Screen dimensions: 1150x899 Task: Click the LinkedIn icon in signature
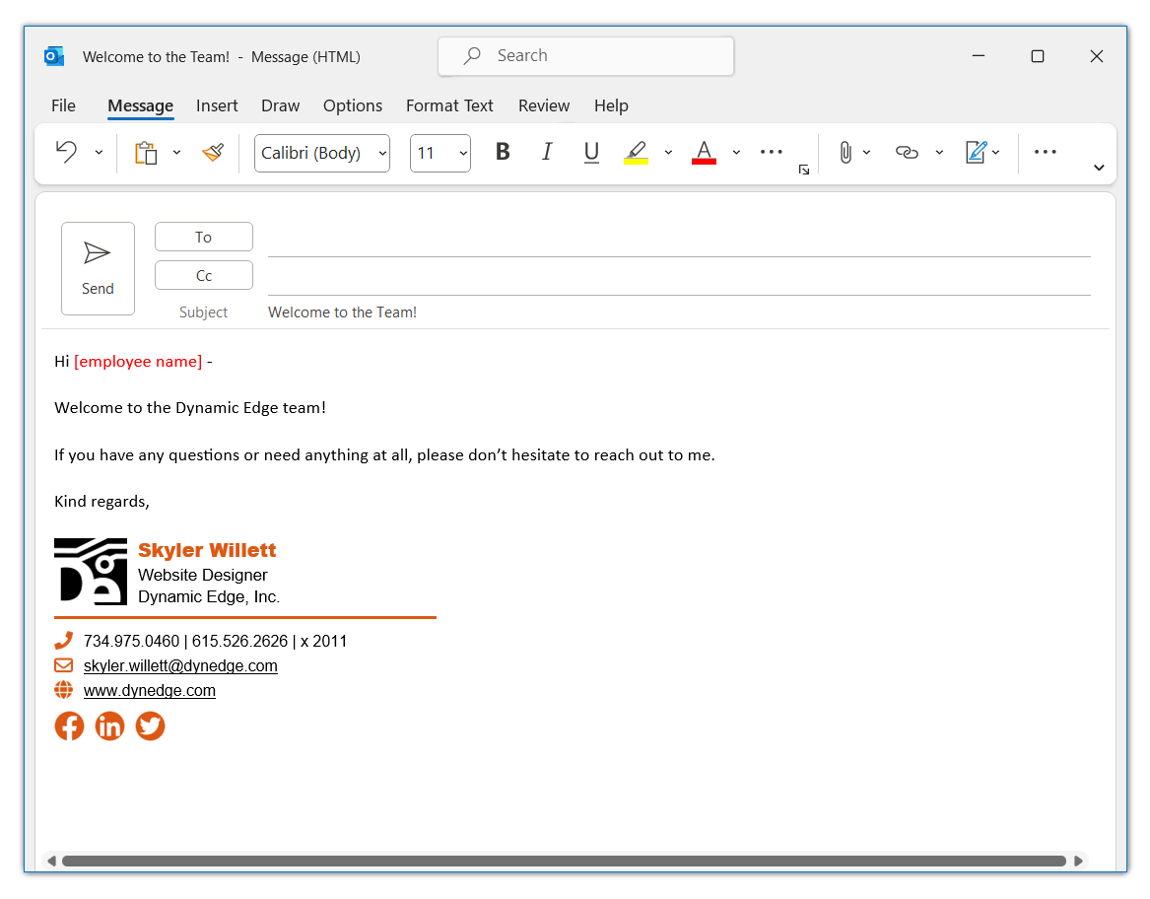pyautogui.click(x=109, y=726)
